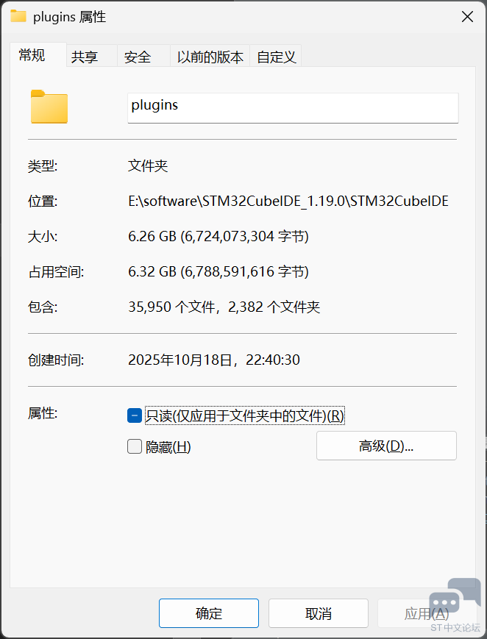Click the E:\software location path text
The height and width of the screenshot is (639, 487).
tap(288, 201)
